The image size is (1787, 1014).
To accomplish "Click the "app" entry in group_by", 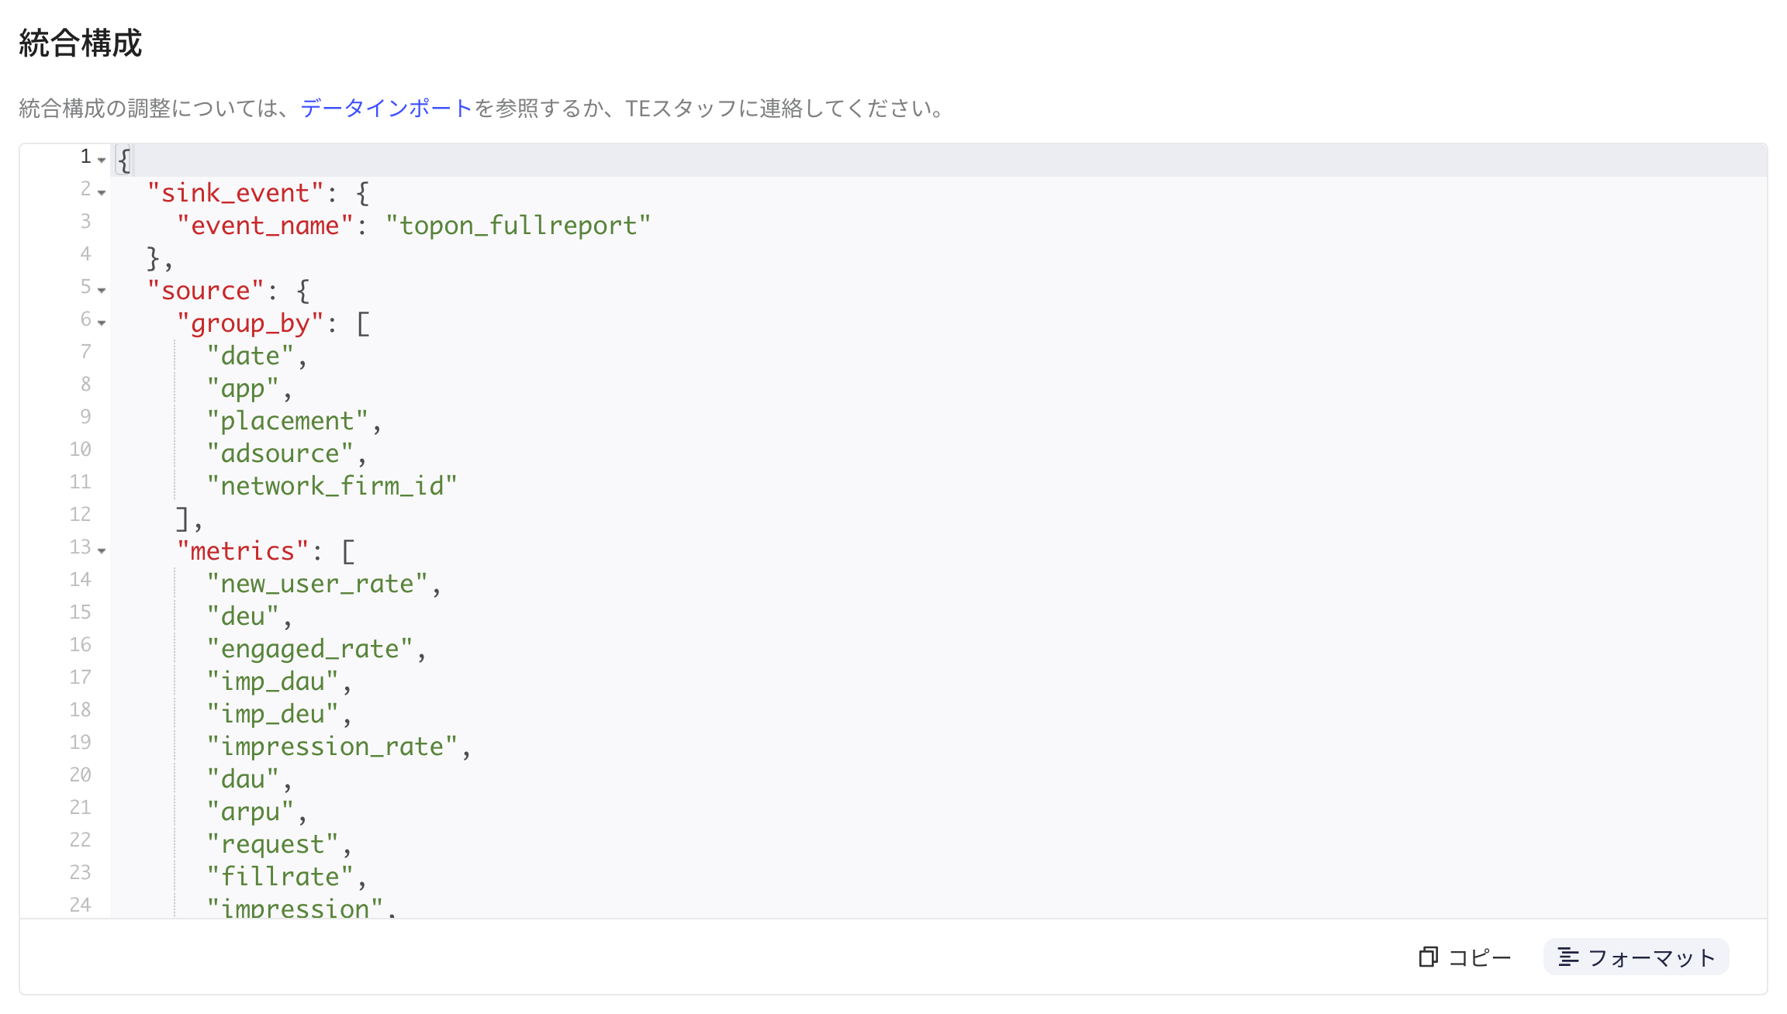I will [x=242, y=388].
